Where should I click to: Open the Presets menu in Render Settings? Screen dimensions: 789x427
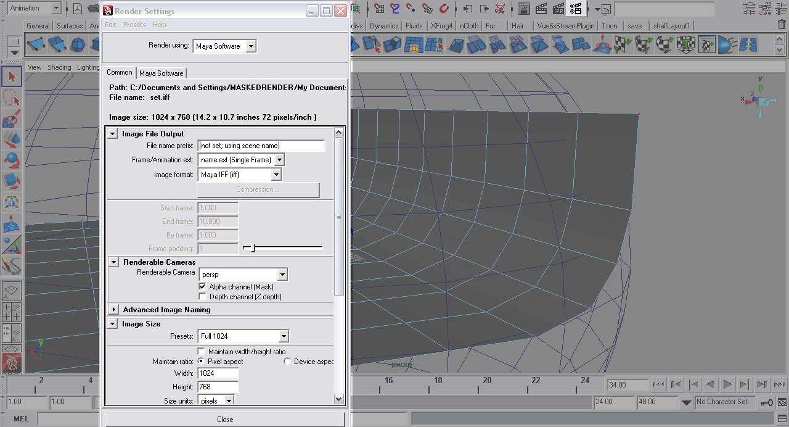tap(134, 25)
